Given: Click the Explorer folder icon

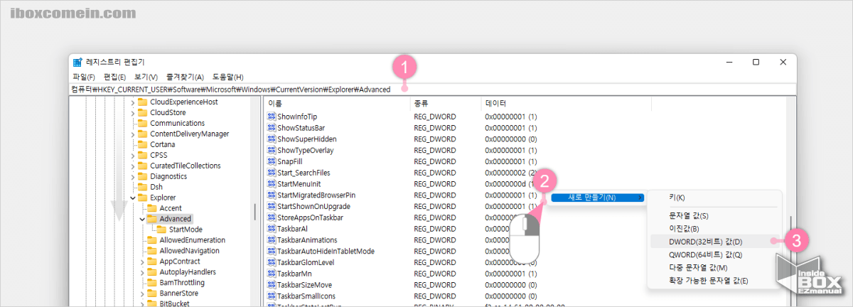Looking at the screenshot, I should tap(142, 198).
